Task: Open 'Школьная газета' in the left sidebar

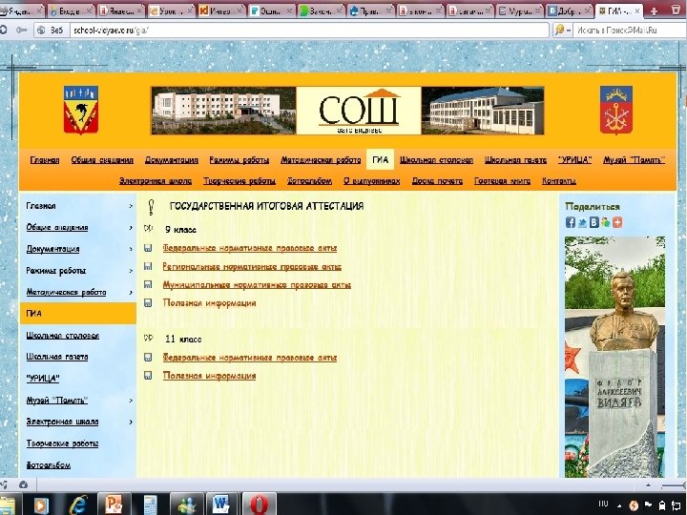Action: tap(57, 357)
